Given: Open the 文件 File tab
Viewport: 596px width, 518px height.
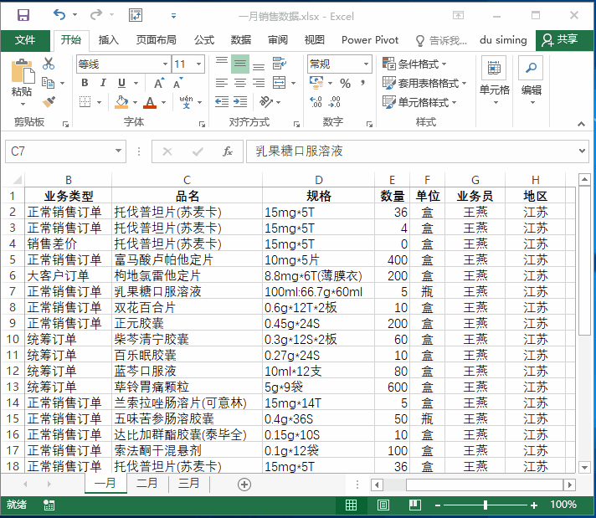Looking at the screenshot, I should (x=25, y=40).
